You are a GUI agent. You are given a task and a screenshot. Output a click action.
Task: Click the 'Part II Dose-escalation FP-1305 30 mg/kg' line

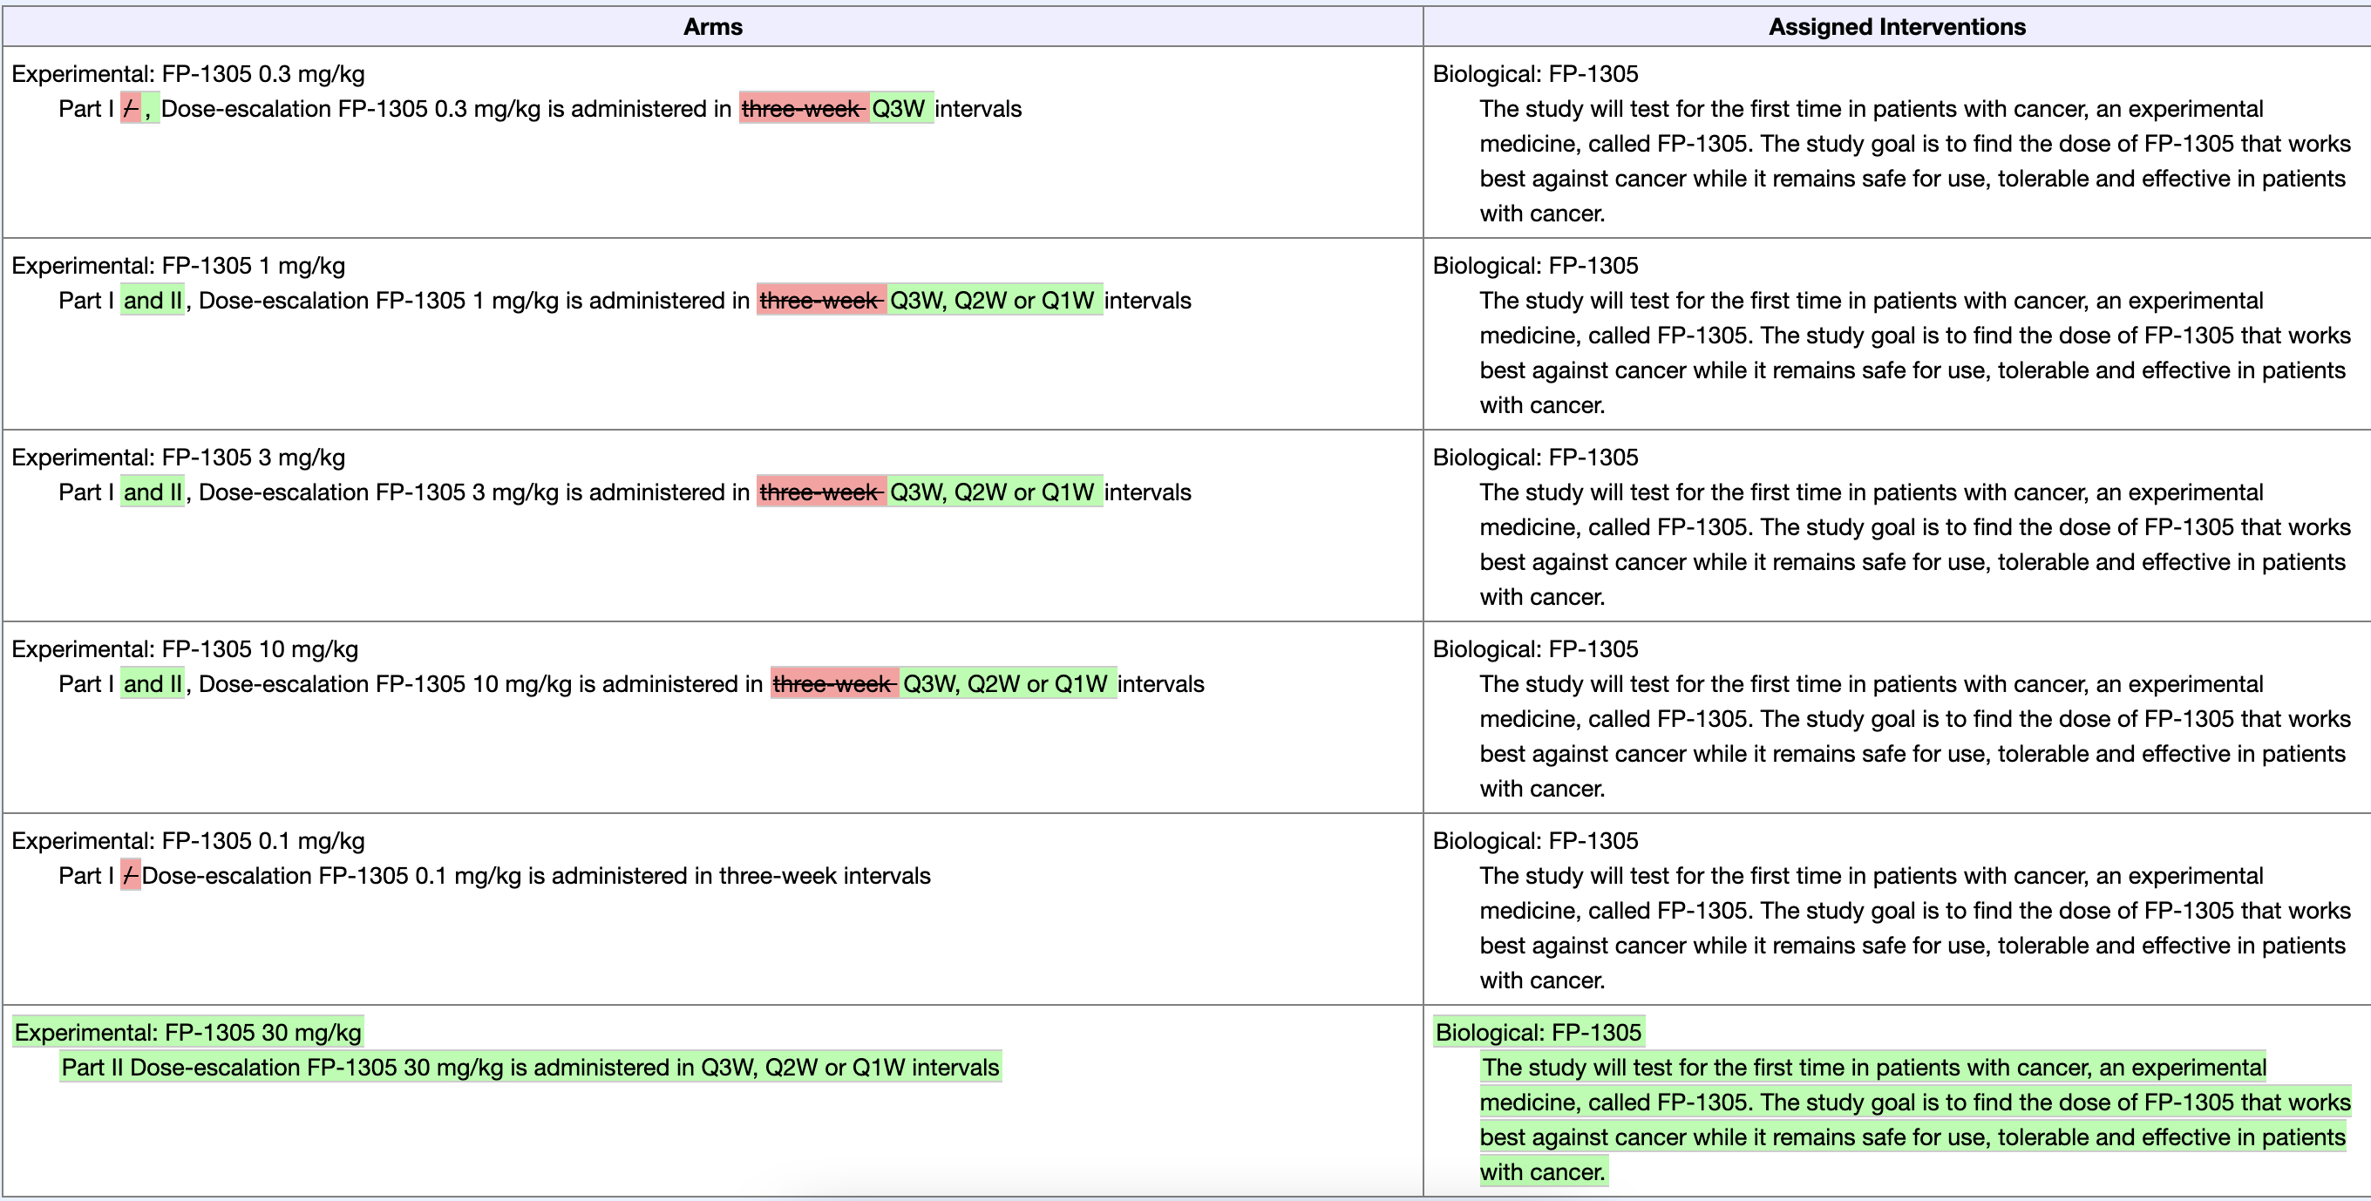pyautogui.click(x=529, y=1067)
